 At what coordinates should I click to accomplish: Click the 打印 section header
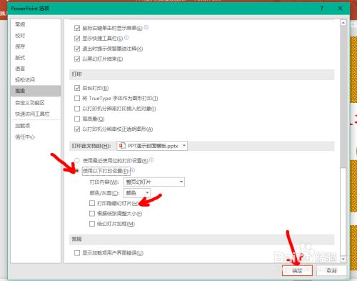[202, 74]
